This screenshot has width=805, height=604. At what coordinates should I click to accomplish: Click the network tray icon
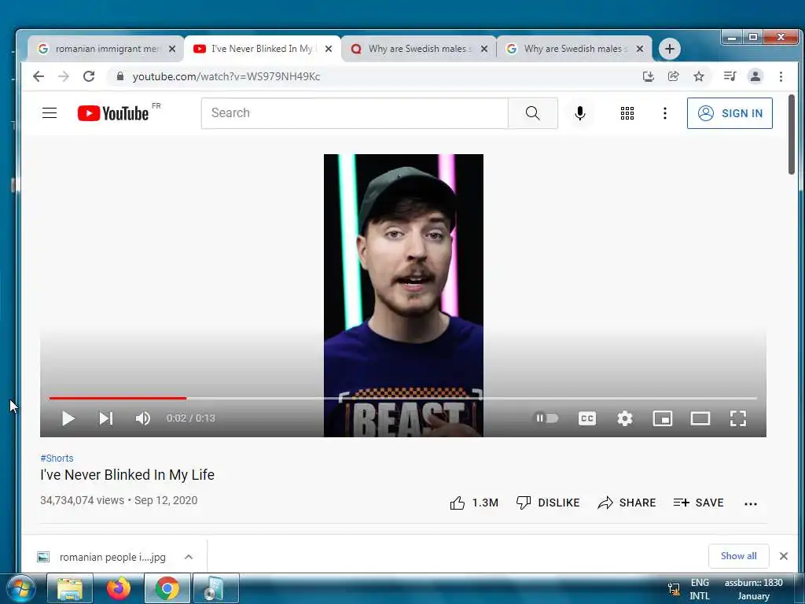click(674, 589)
